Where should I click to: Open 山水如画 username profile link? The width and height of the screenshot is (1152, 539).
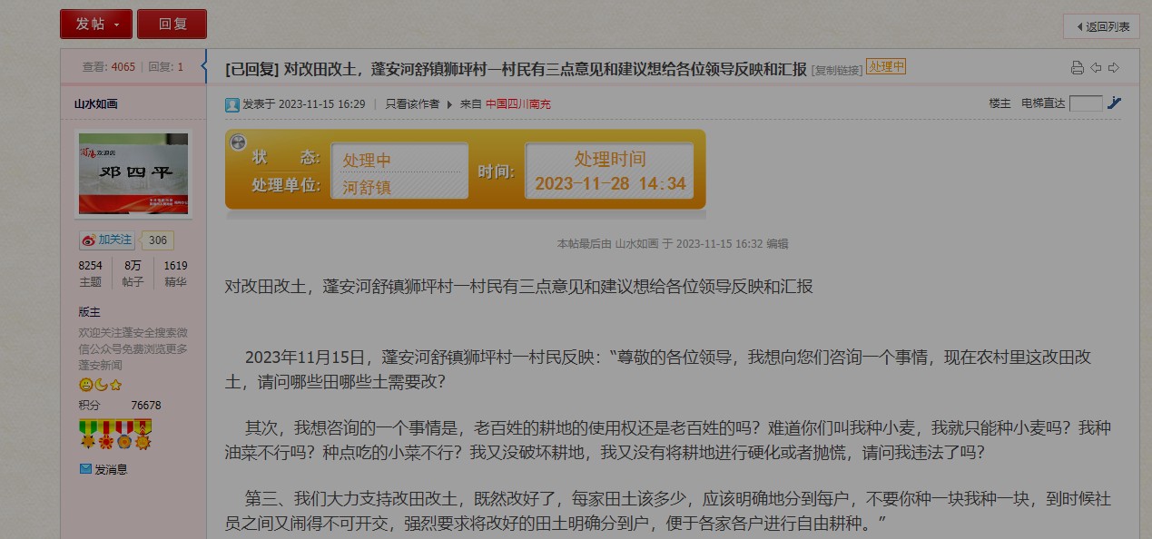point(96,103)
